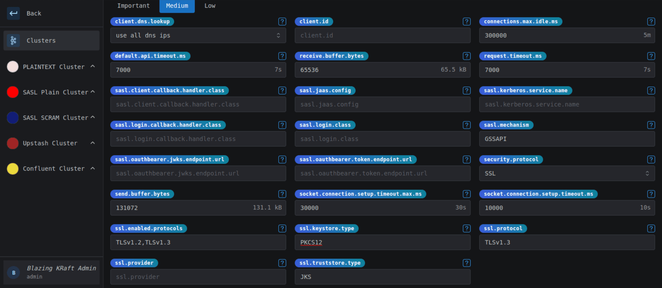Click the Back arrow icon
662x288 pixels.
click(x=13, y=13)
